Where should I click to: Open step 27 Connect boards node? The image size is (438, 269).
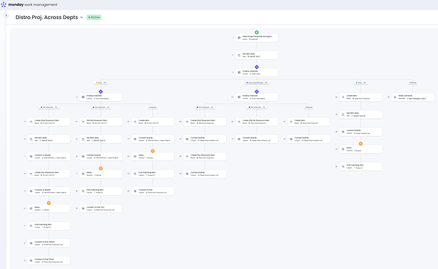(x=205, y=139)
